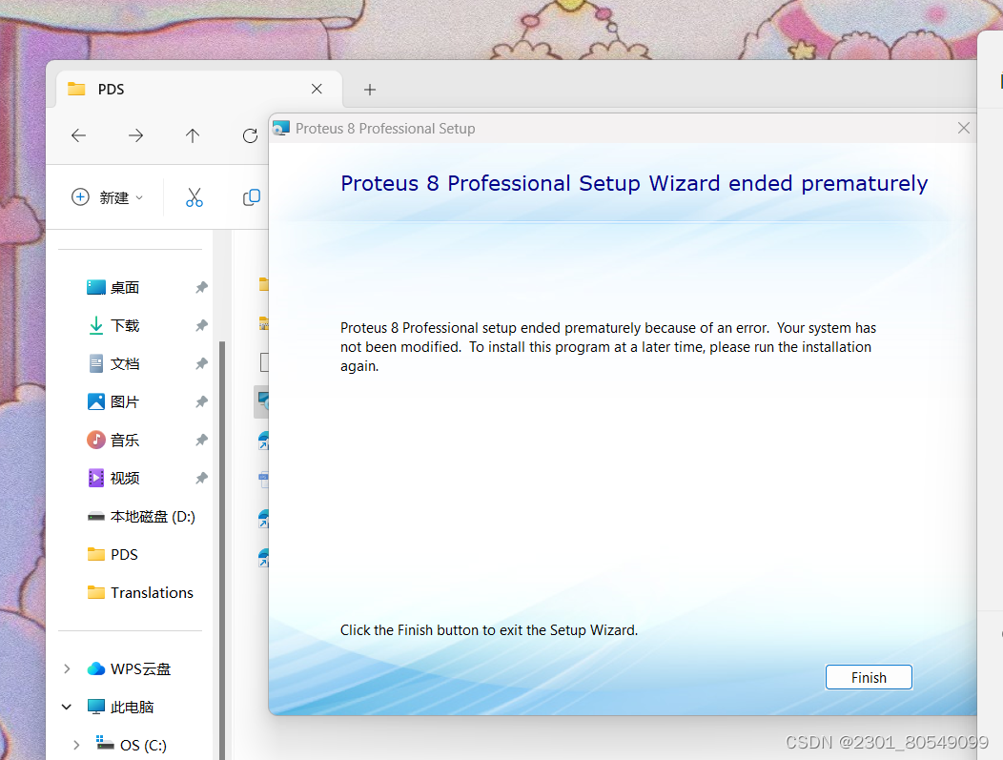Collapse the 此电脑 tree node
1003x760 pixels.
(67, 707)
